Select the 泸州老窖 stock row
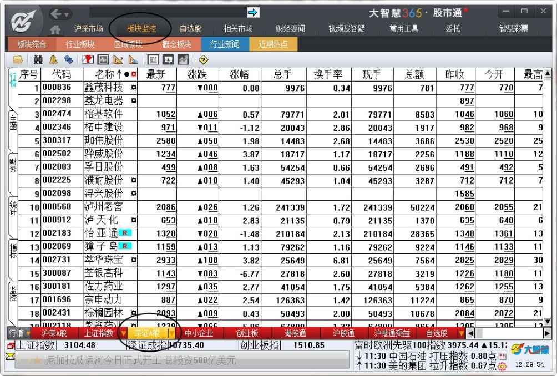This screenshot has width=557, height=376. [280, 207]
